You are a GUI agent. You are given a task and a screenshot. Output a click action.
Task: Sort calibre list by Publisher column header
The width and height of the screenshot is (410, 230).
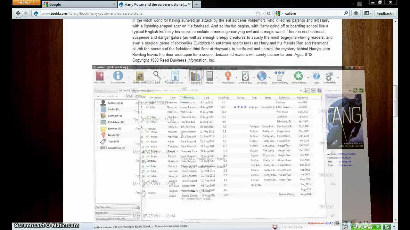coord(284,97)
